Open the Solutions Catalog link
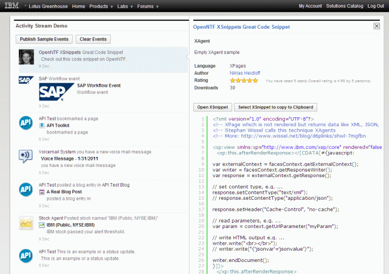 [x=345, y=6]
